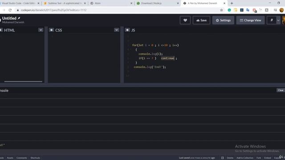Click Delete in the footer
Screen dimensions: 285x160
(230, 158)
